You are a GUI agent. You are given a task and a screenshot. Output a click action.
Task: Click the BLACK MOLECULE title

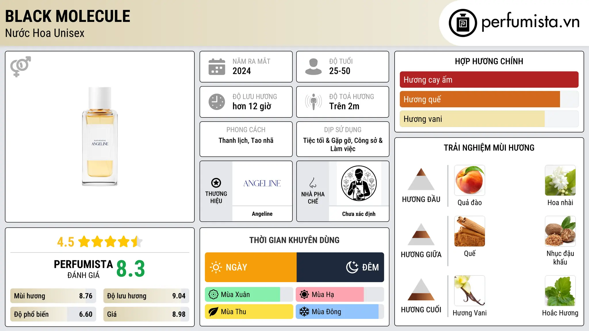pos(68,16)
